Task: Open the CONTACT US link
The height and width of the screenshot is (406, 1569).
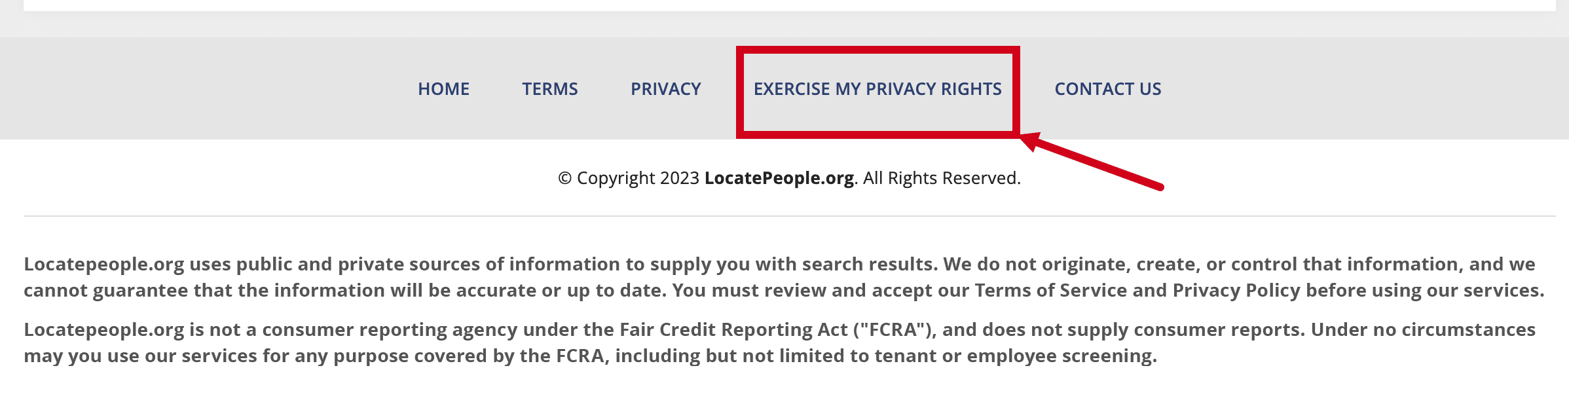Action: 1107,89
